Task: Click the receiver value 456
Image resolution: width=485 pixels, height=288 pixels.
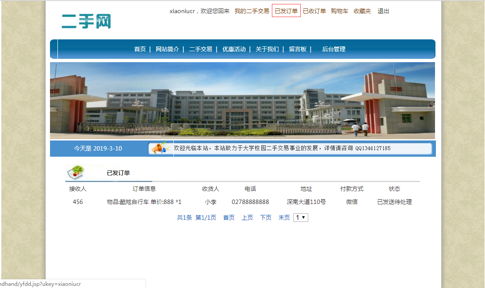Action: (78, 202)
